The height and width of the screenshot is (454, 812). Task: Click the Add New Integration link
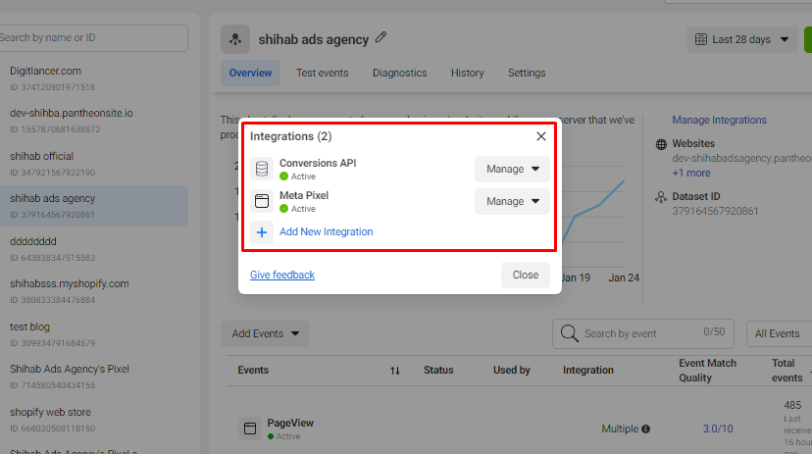coord(327,231)
